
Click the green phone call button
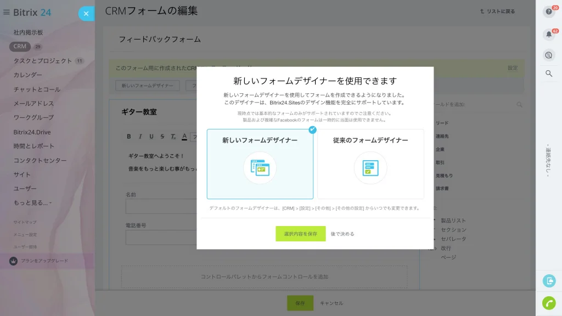549,303
